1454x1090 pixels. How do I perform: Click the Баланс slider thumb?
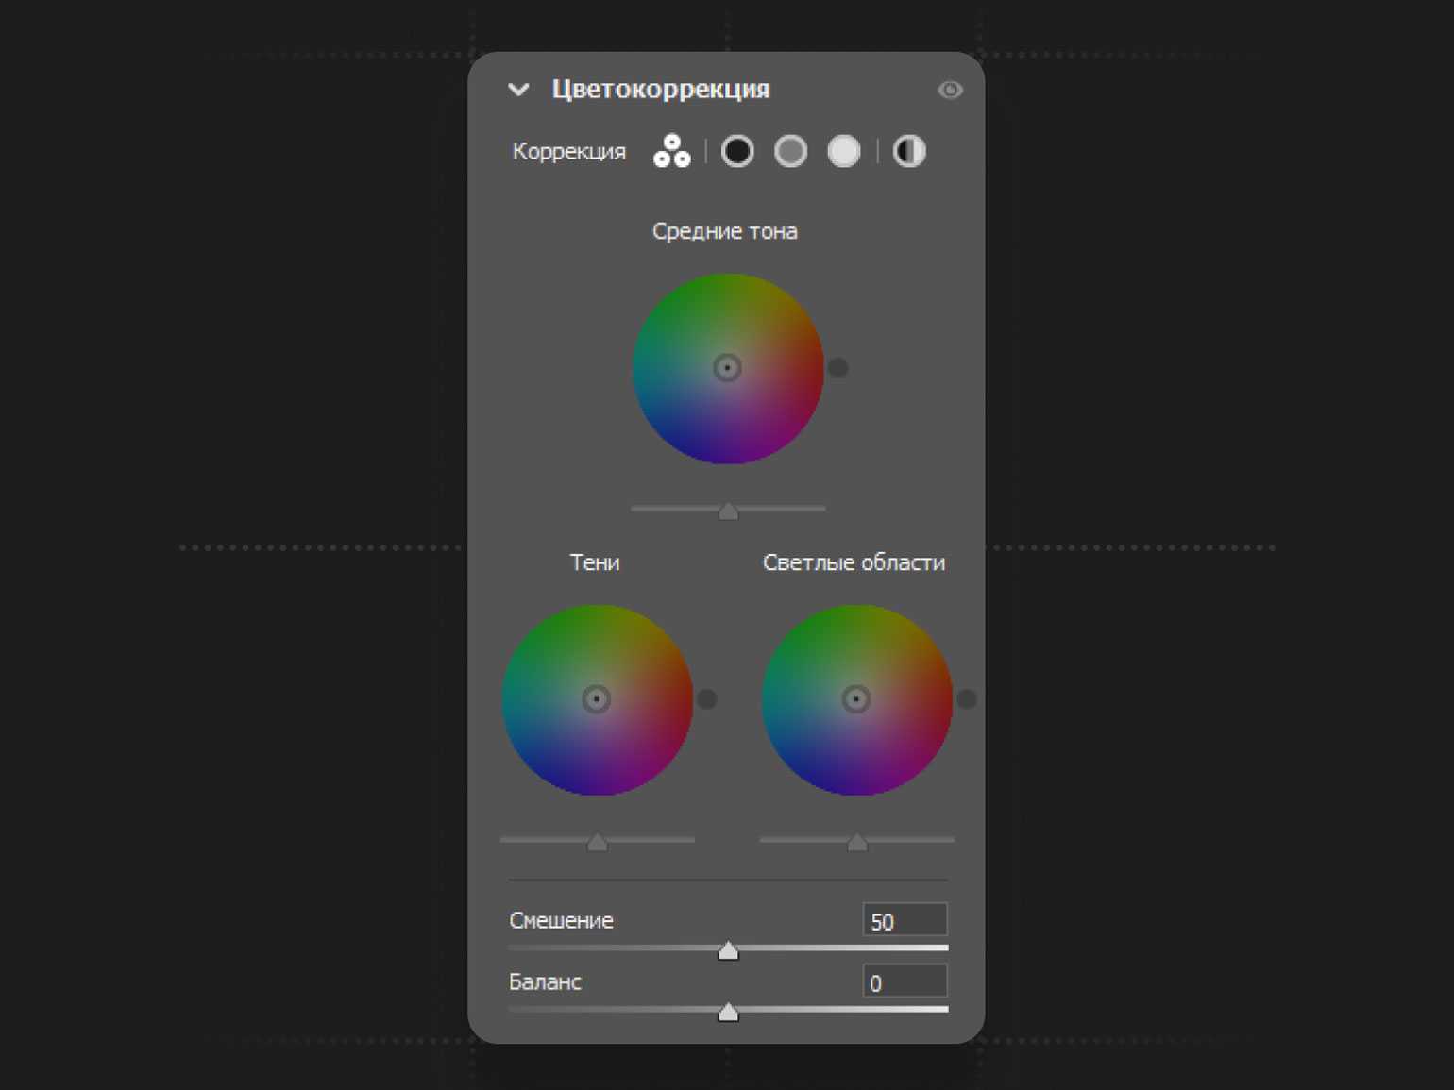click(x=728, y=1012)
